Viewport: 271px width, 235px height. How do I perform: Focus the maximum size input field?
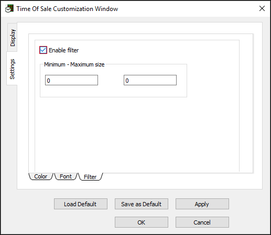click(150, 80)
